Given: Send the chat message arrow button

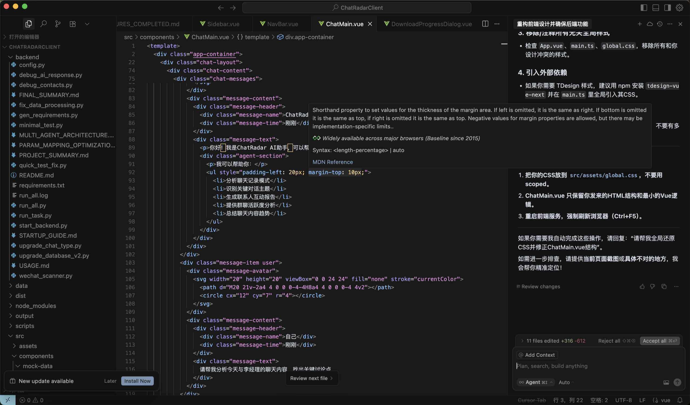Looking at the screenshot, I should coord(677,382).
